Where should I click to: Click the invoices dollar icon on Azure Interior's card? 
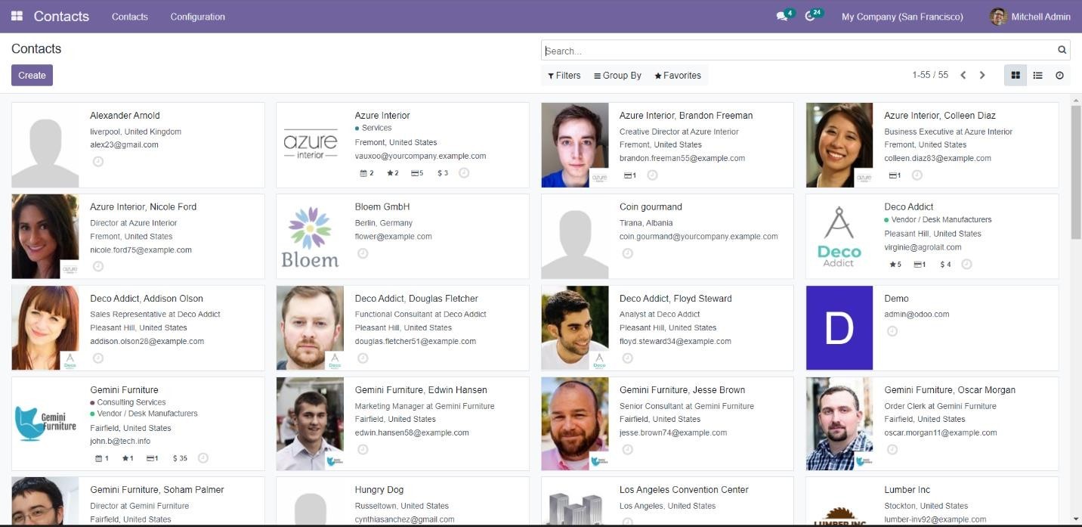(x=443, y=173)
